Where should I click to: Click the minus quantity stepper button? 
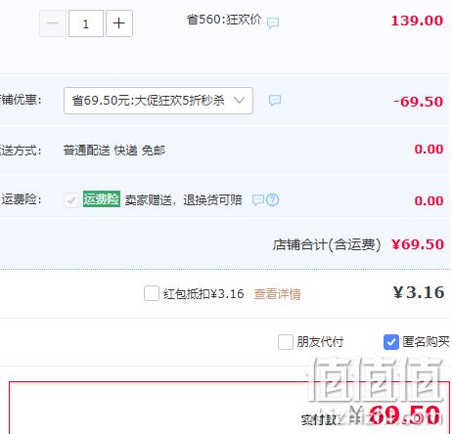(53, 23)
